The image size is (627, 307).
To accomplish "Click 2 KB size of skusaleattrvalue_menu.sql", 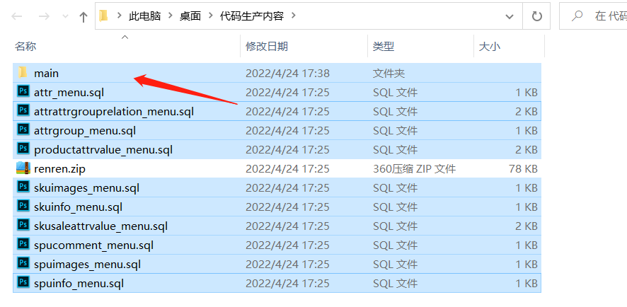I will pos(527,226).
